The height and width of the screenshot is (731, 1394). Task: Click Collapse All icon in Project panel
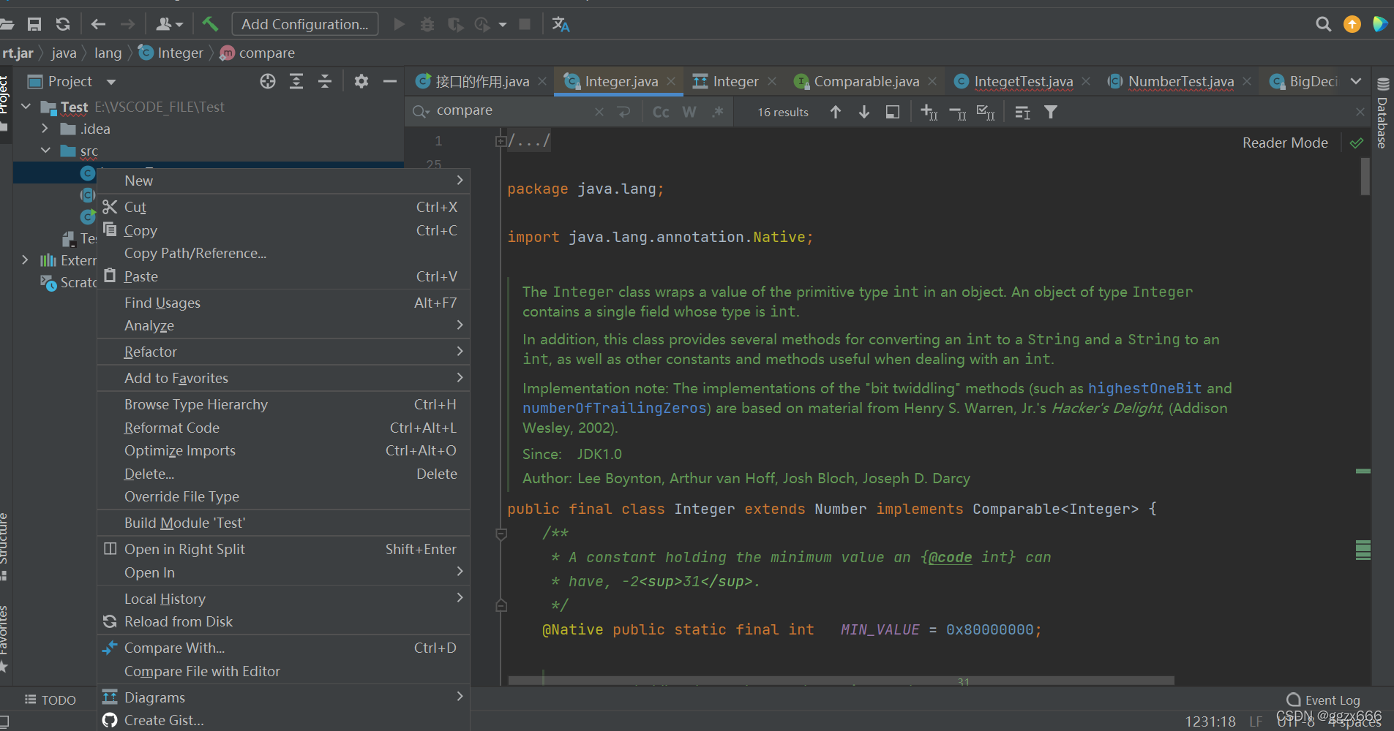coord(325,81)
